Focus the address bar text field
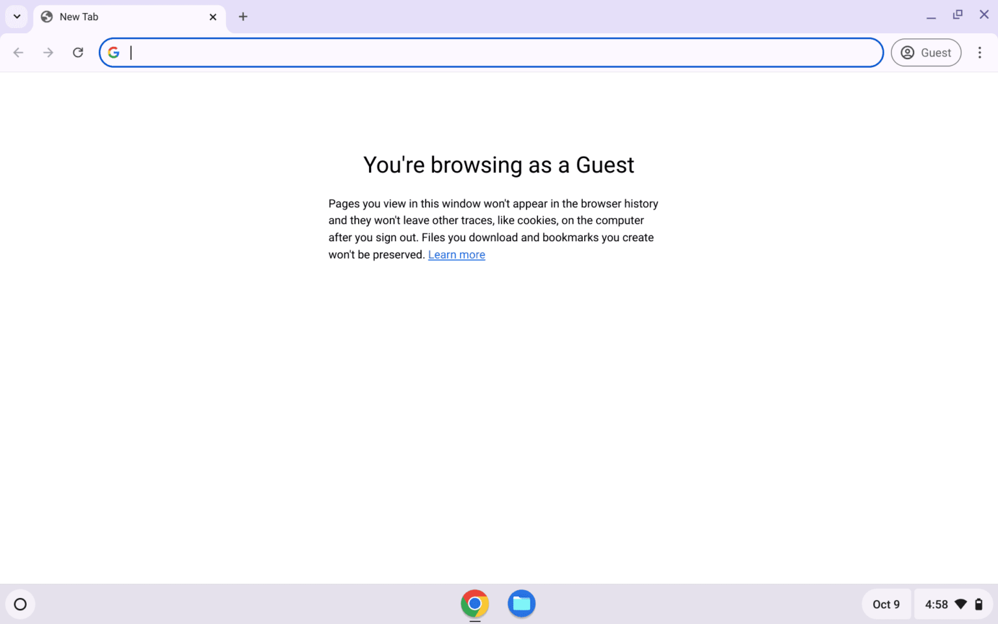998x624 pixels. click(x=494, y=53)
